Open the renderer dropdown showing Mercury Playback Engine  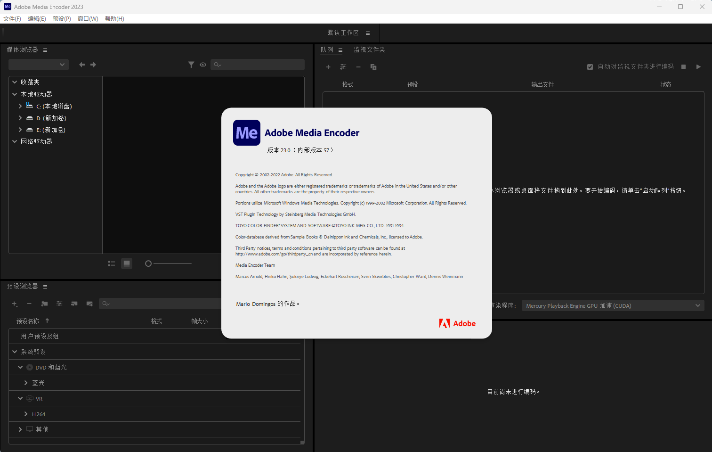click(x=612, y=305)
